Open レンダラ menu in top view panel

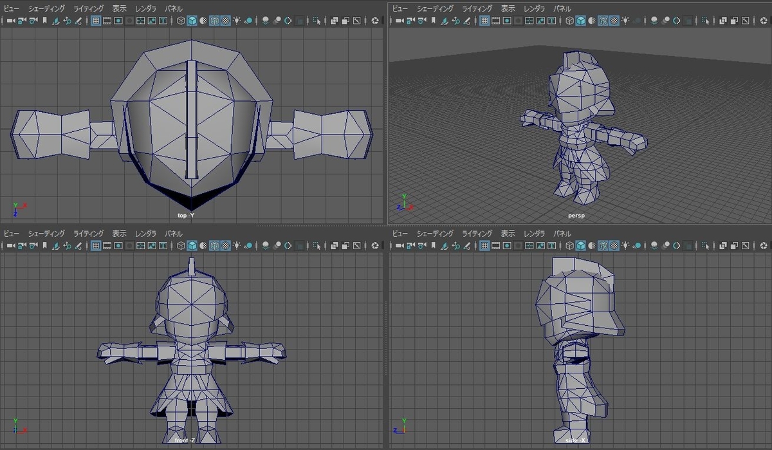(x=145, y=8)
